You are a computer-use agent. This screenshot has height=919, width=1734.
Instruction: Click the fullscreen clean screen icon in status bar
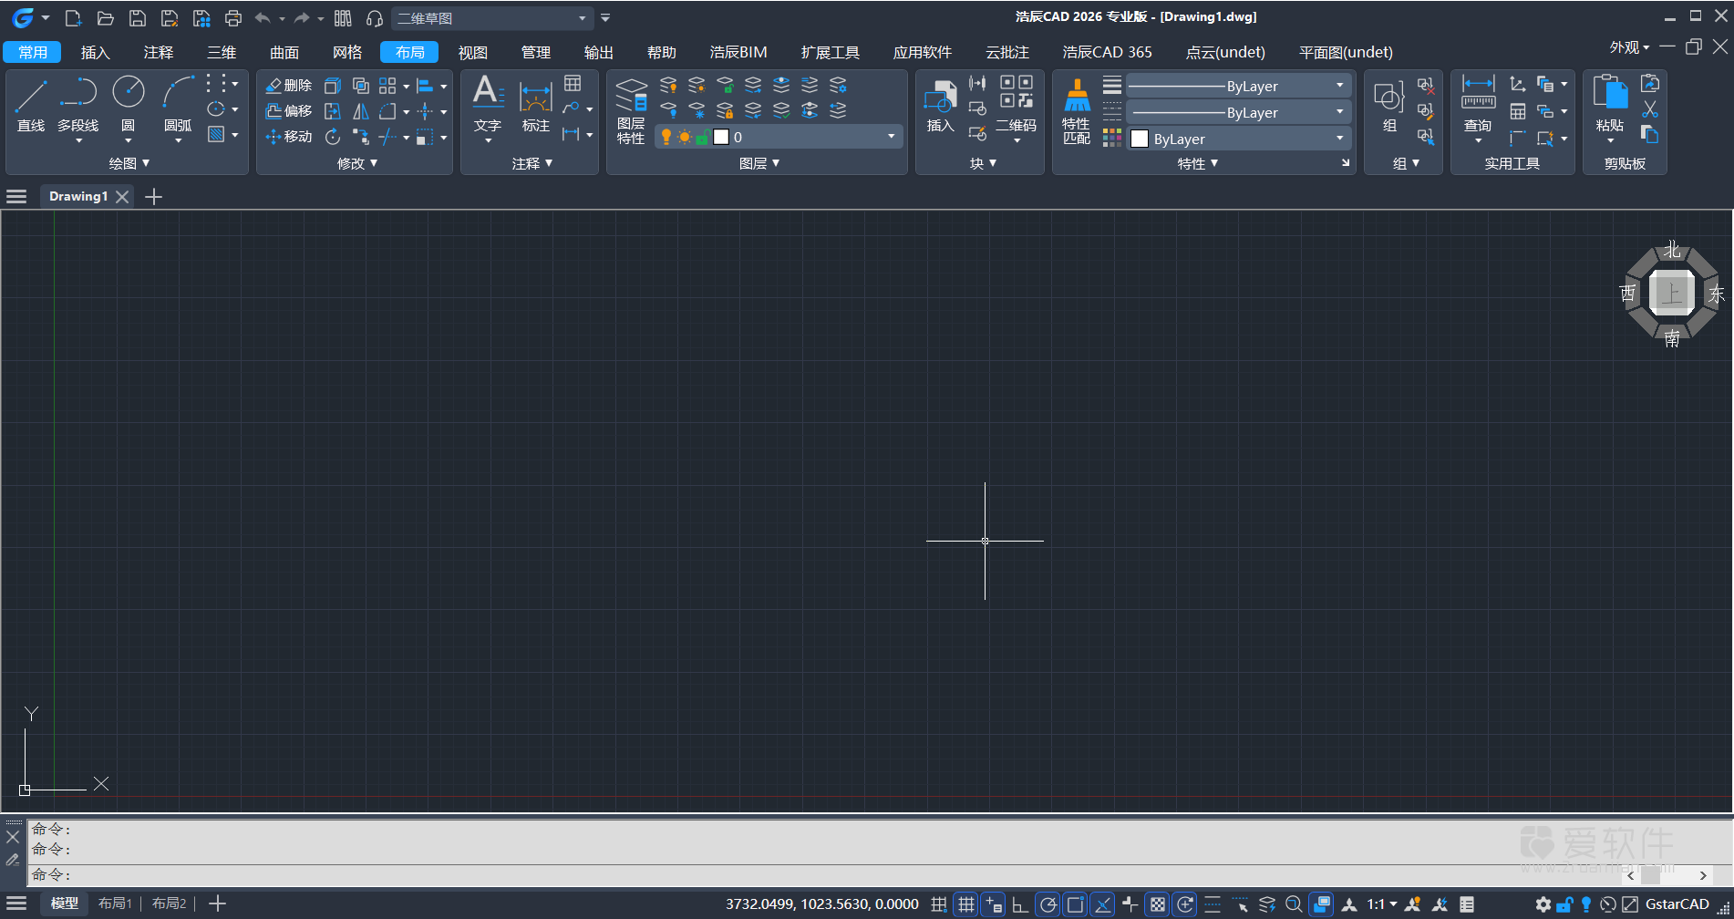(x=1629, y=904)
